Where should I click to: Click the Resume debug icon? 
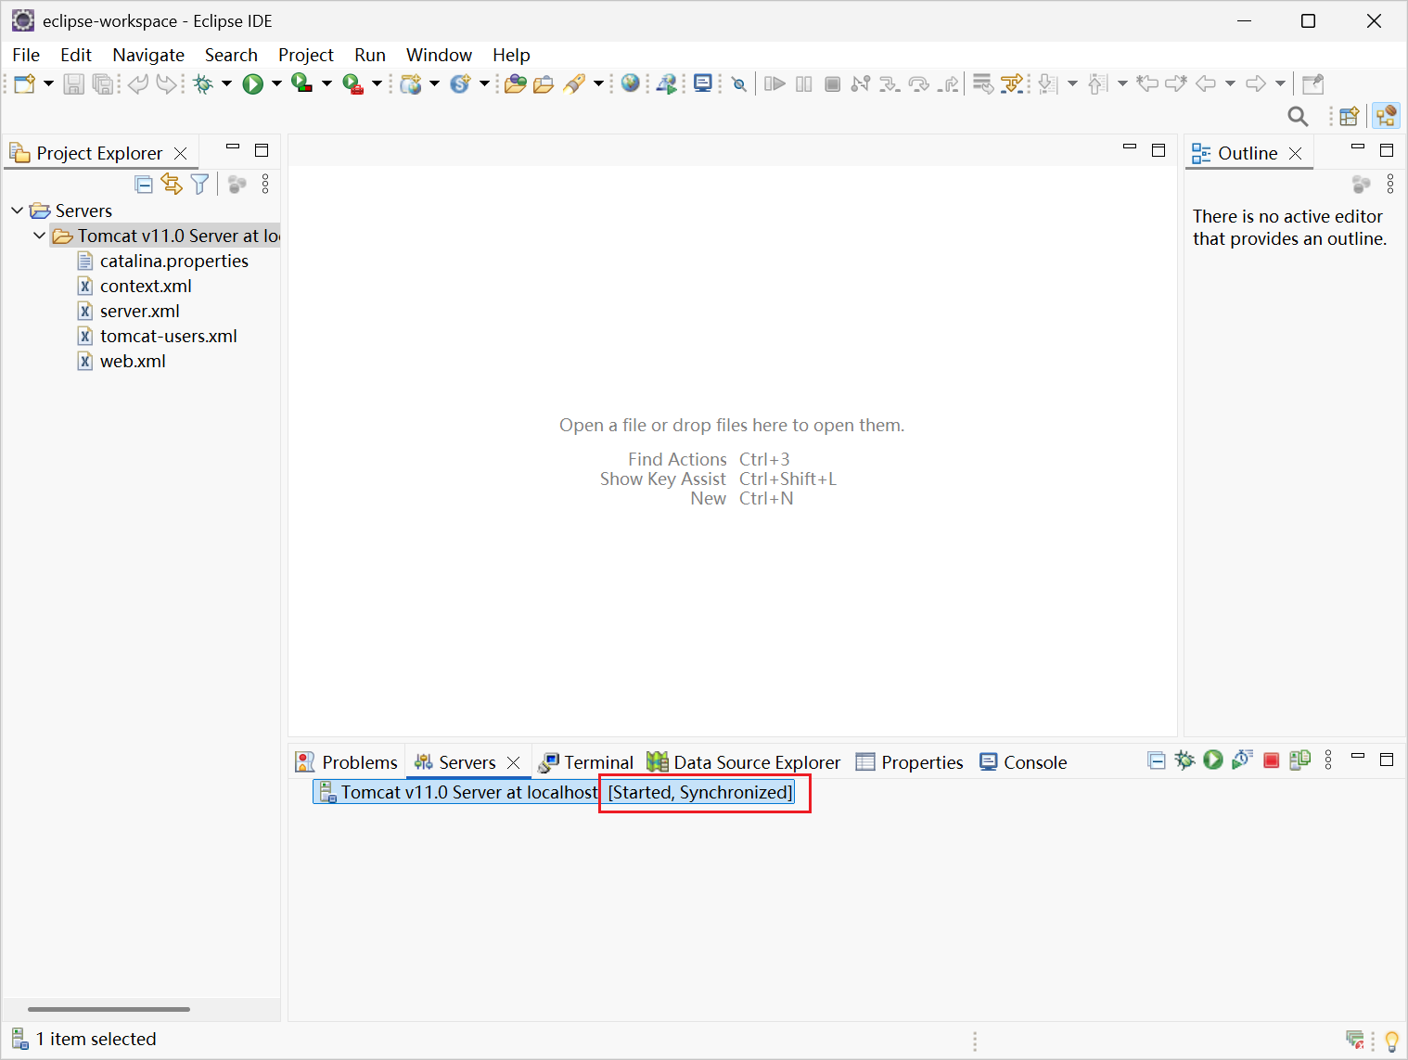click(774, 84)
